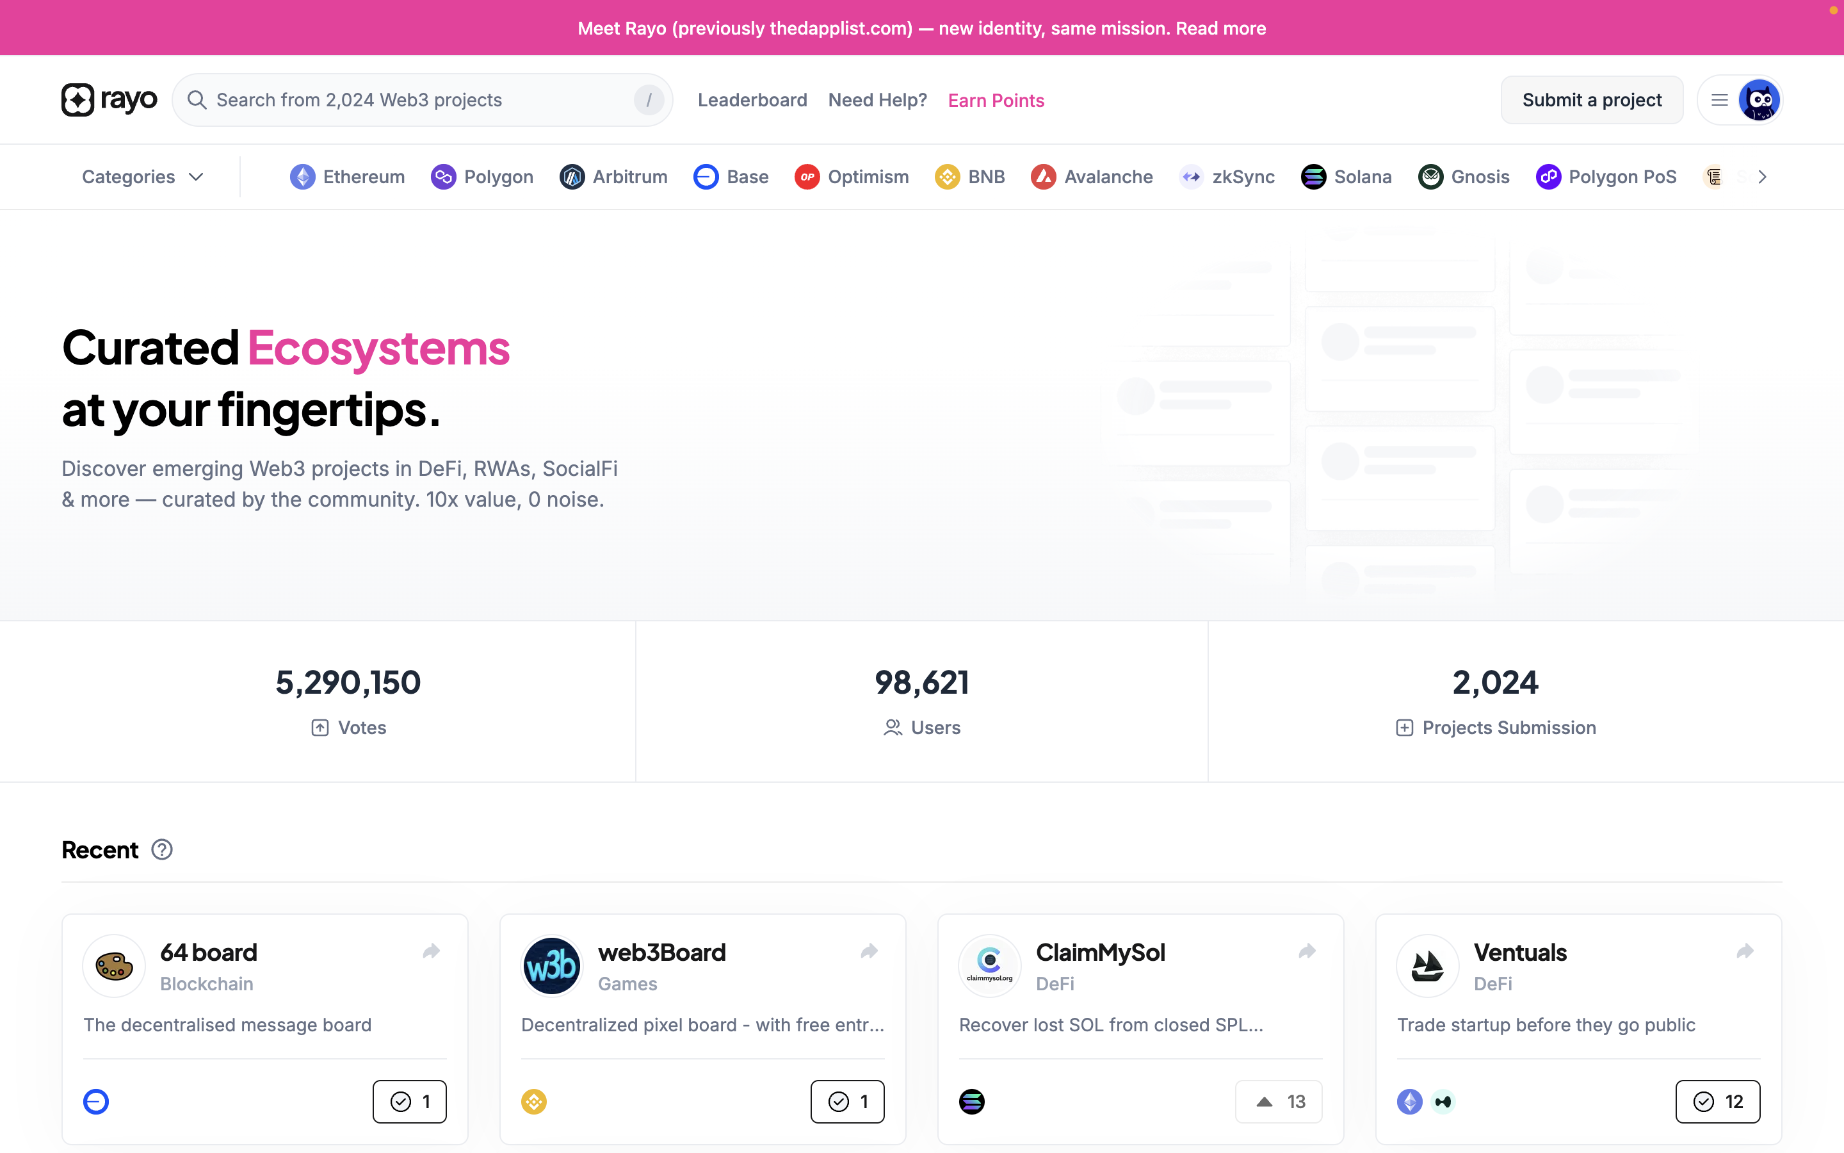Filter by Ethereum chain

(348, 177)
